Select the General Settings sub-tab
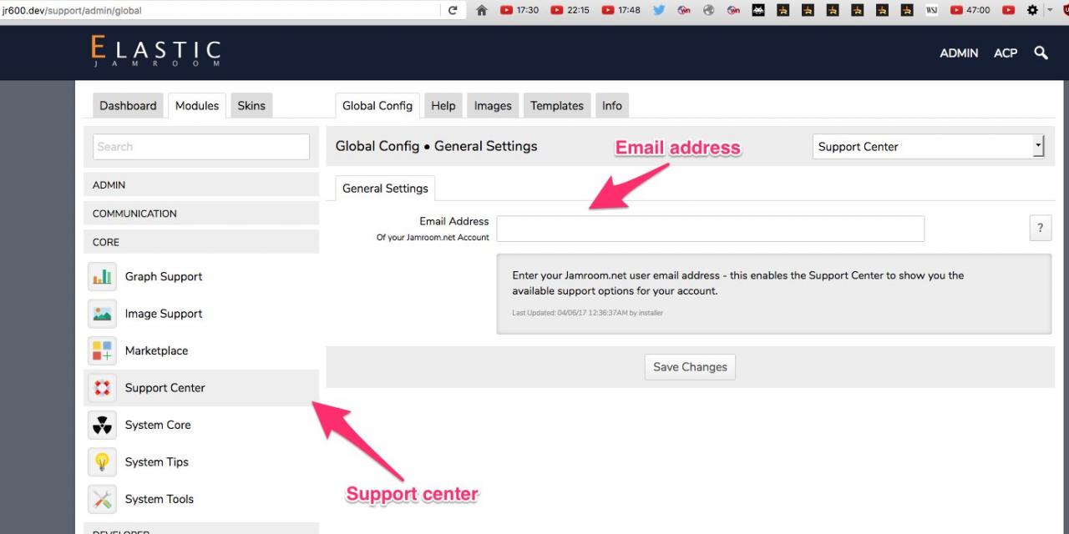Image resolution: width=1069 pixels, height=534 pixels. coord(385,188)
